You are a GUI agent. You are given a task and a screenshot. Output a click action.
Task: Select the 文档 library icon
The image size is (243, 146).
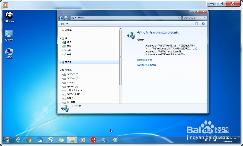pyautogui.click(x=65, y=50)
